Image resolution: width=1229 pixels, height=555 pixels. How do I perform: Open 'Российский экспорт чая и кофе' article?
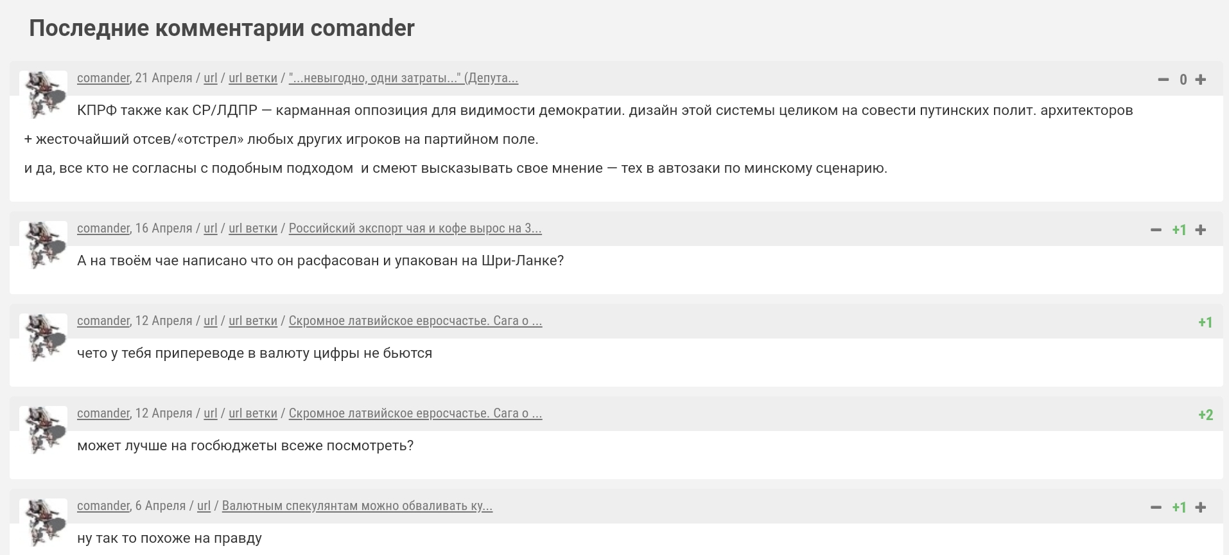(x=415, y=228)
